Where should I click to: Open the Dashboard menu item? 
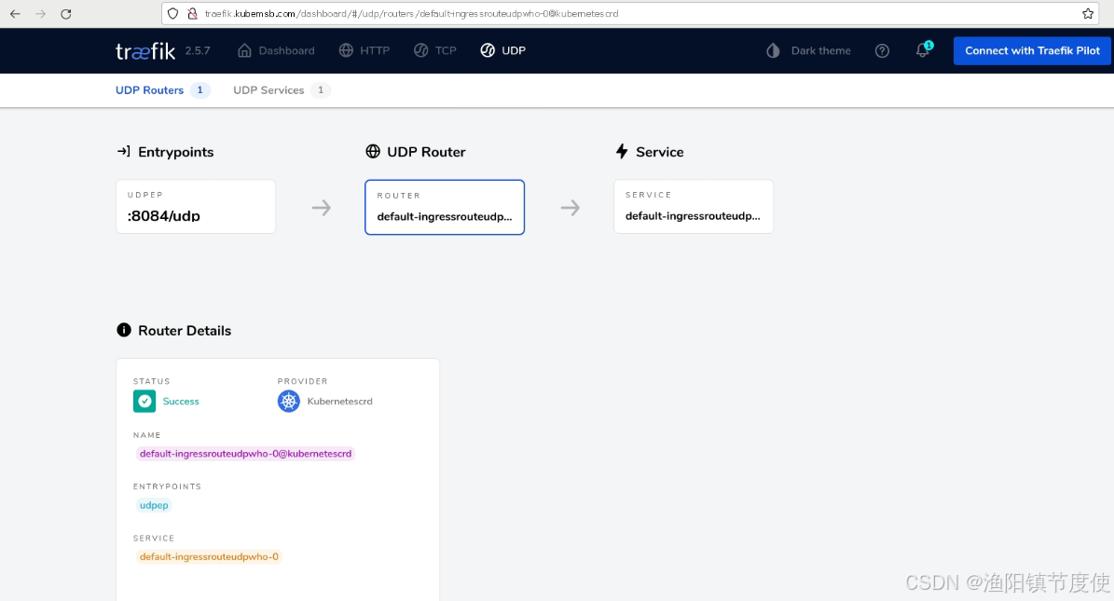[276, 50]
